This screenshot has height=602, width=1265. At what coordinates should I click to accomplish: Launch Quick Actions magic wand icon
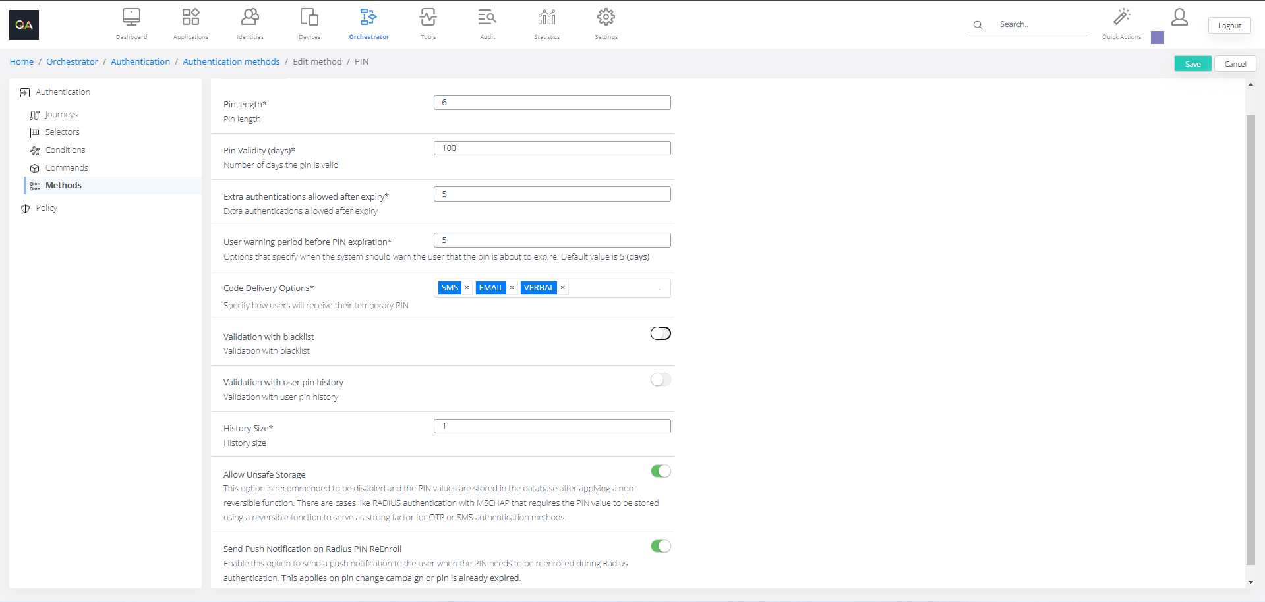1121,17
